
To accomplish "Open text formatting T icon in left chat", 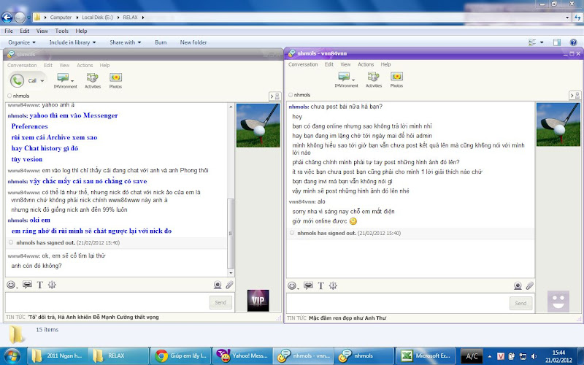I will pyautogui.click(x=40, y=285).
